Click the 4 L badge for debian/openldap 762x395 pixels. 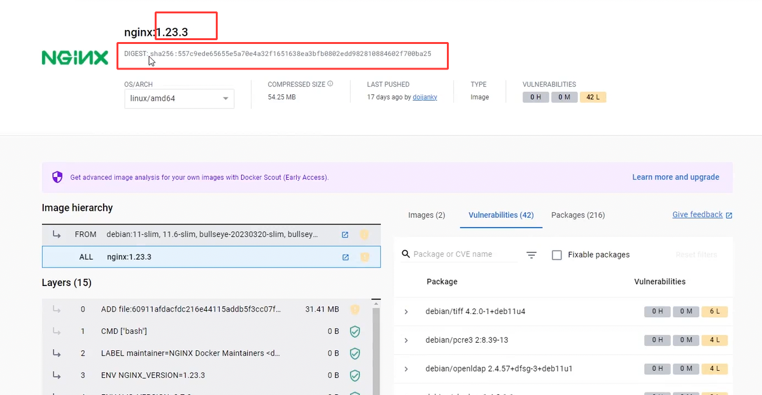point(715,369)
